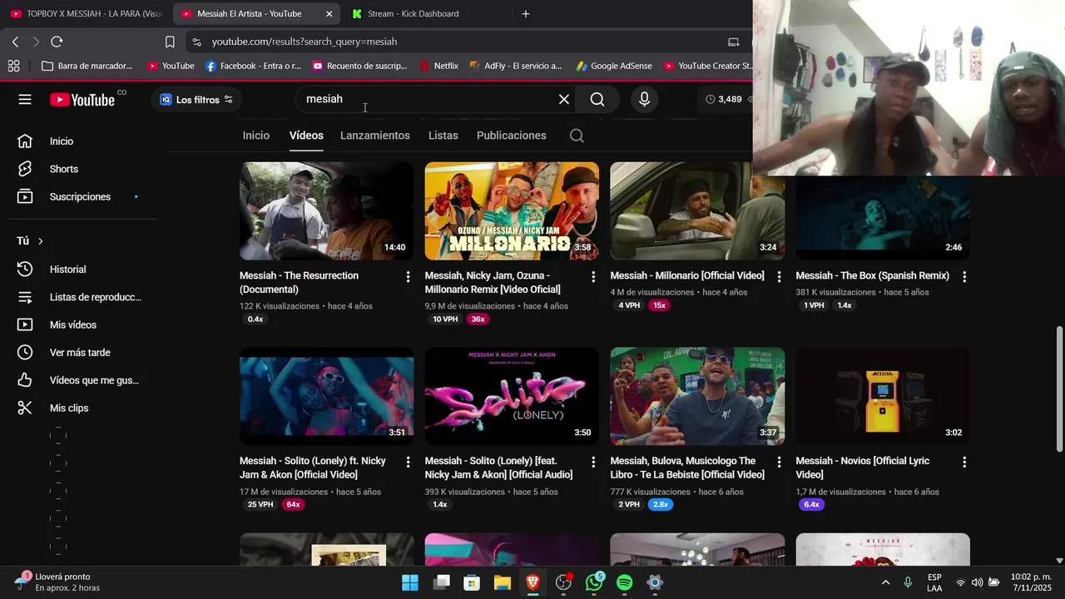This screenshot has width=1065, height=599.
Task: Open options for Novios [Official Lyric Video]
Action: [x=964, y=462]
